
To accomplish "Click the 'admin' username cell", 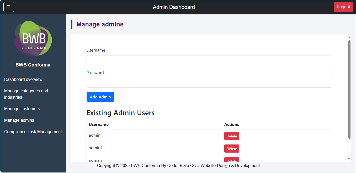I will click(x=154, y=136).
